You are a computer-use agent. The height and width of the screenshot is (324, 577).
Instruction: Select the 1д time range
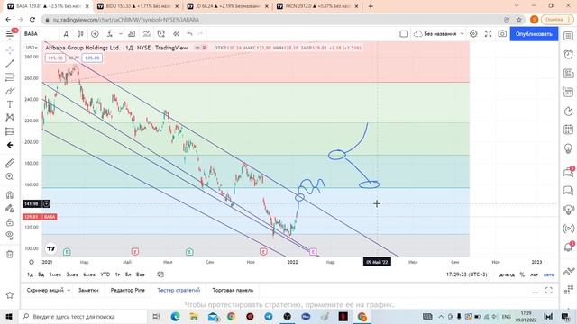[x=30, y=274]
